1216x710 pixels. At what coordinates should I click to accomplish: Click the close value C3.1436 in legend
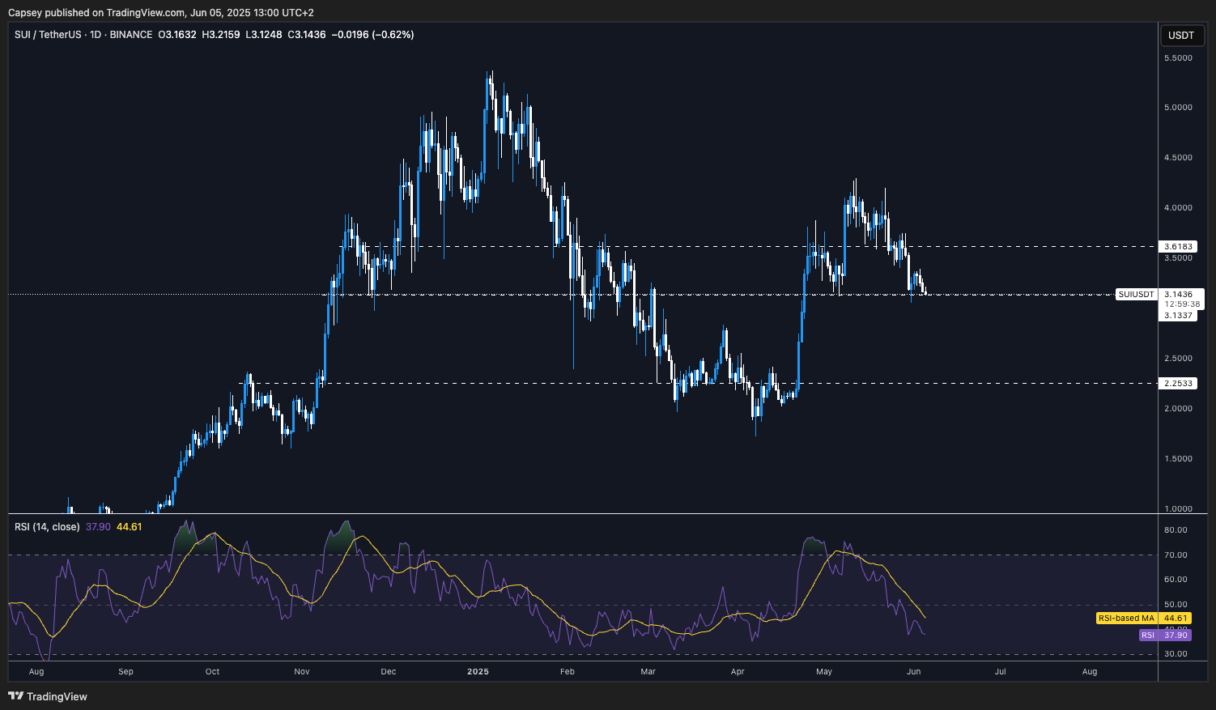(x=308, y=35)
